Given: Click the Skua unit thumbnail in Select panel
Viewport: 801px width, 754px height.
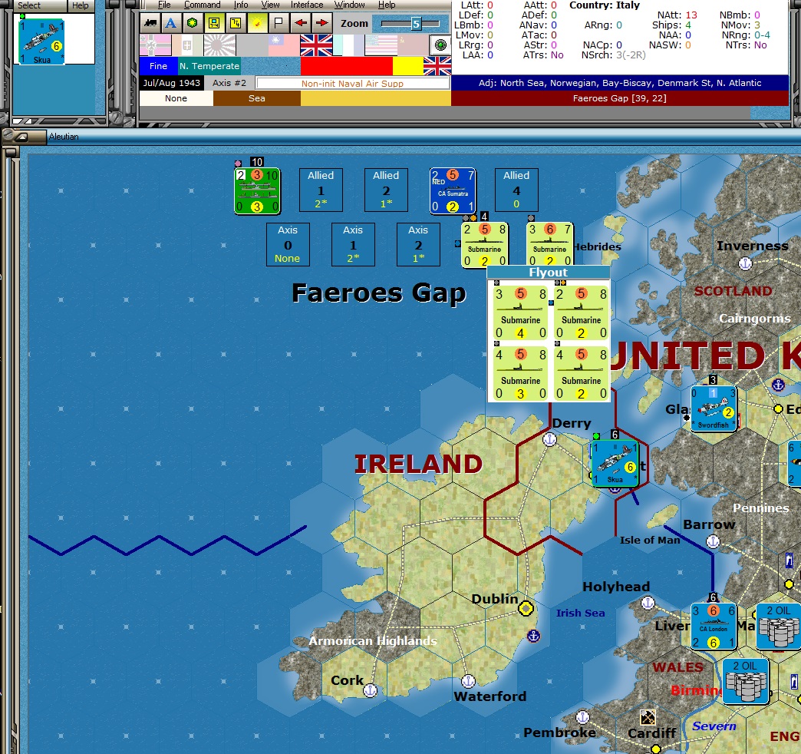Looking at the screenshot, I should click(x=41, y=42).
